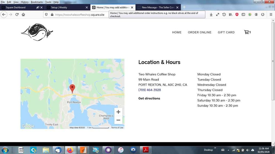Go to Firefox home page icon
Viewport: 275px width, 154px height.
[x=23, y=15]
